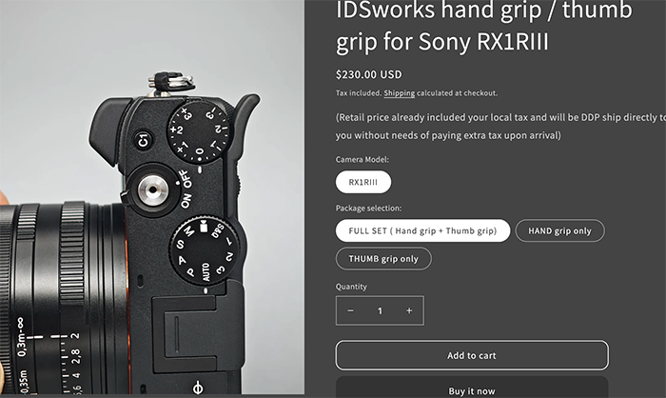Click the mode dial in product image
Viewport: 666px width, 398px height.
coord(205,249)
